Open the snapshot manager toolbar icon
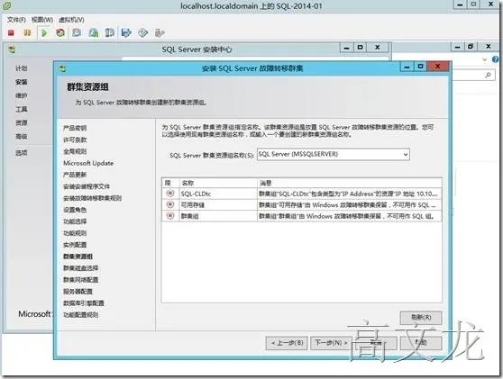The image size is (503, 379). pyautogui.click(x=110, y=32)
